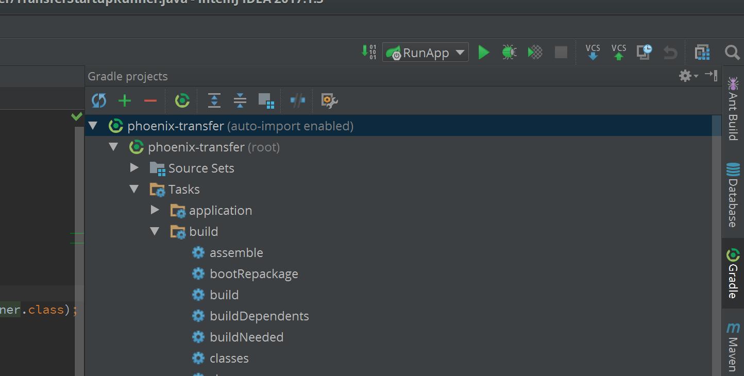Viewport: 744px width, 376px height.
Task: Expand the Source Sets node
Action: point(134,167)
